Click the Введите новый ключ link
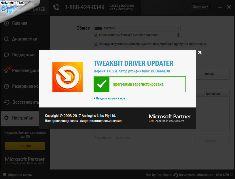Image resolution: width=235 pixels, height=179 pixels. (x=110, y=98)
